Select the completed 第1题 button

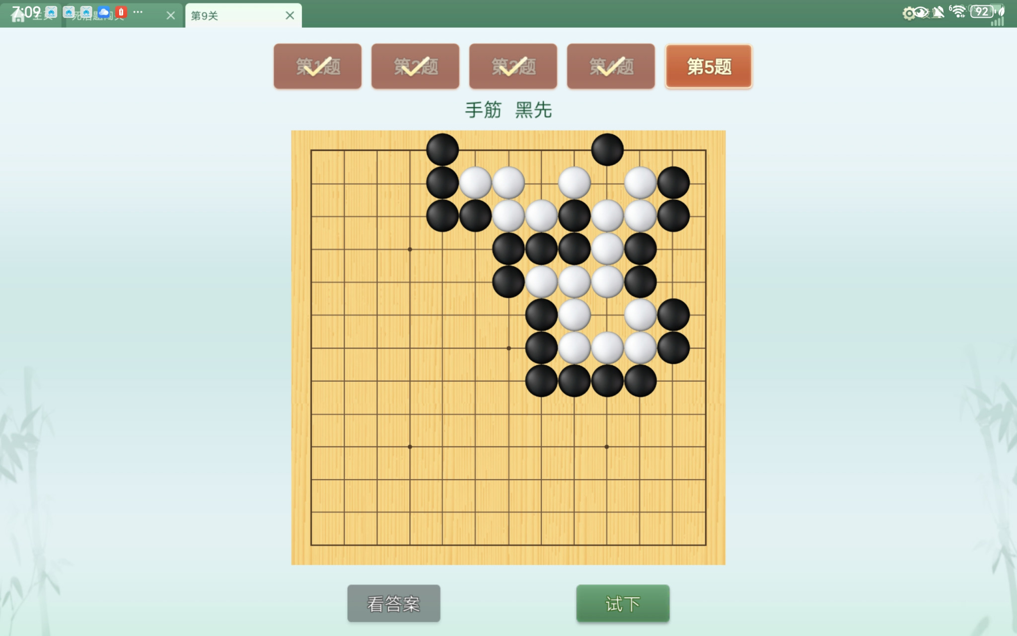317,66
